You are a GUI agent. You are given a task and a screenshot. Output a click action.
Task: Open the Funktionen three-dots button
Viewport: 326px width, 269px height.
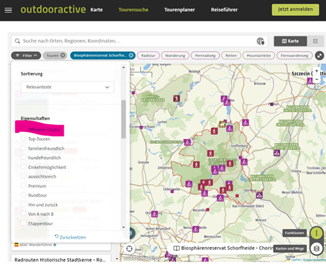tap(316, 233)
